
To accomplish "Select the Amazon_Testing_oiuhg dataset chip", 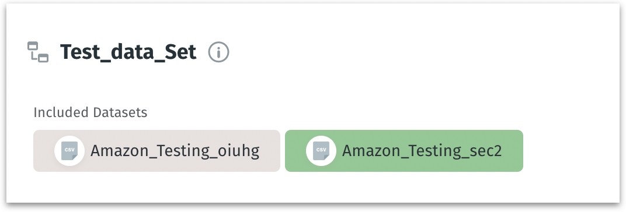I will coord(156,151).
